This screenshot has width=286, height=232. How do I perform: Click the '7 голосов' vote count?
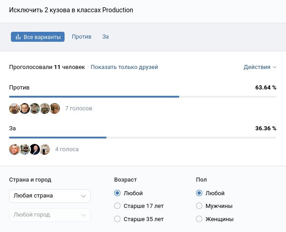79,109
